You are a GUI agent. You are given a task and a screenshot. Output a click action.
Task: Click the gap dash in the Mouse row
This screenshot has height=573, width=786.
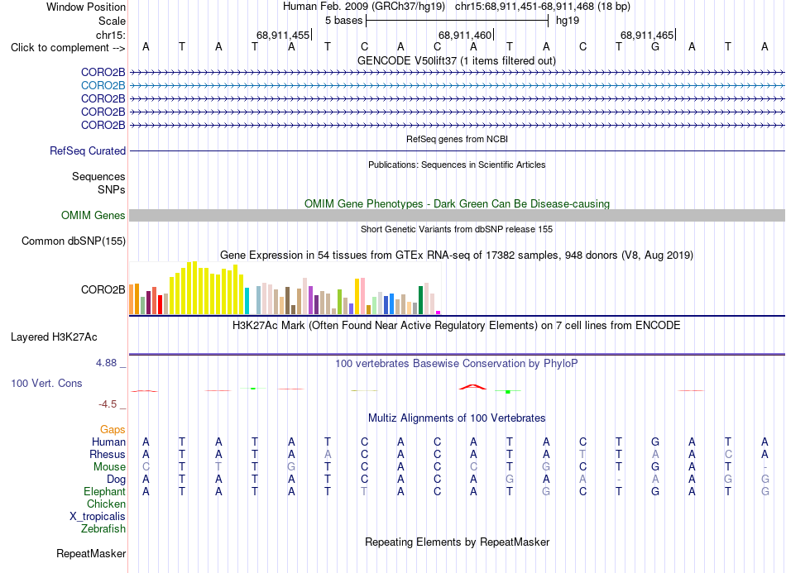click(x=764, y=467)
